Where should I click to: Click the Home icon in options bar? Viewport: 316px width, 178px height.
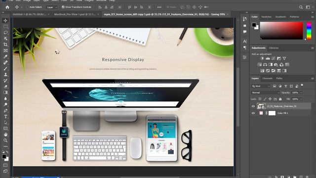tap(7, 7)
